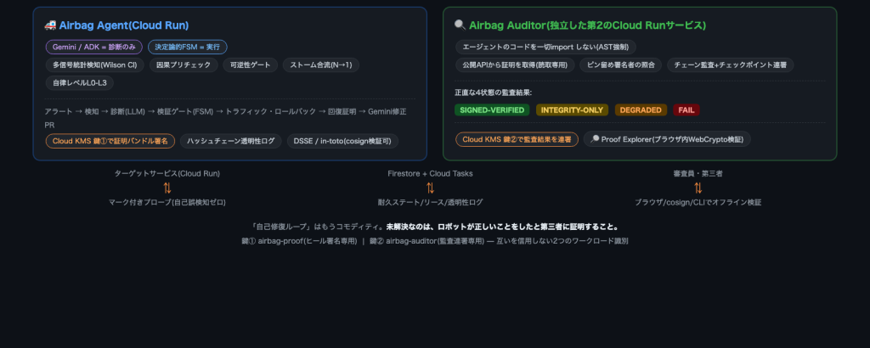This screenshot has width=870, height=348.
Task: Click the magnifier icon in Proof Explorer chip
Action: (595, 139)
